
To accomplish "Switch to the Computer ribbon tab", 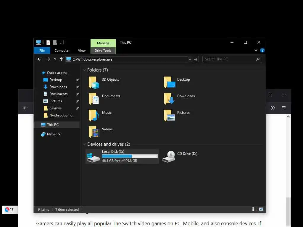I will click(62, 51).
